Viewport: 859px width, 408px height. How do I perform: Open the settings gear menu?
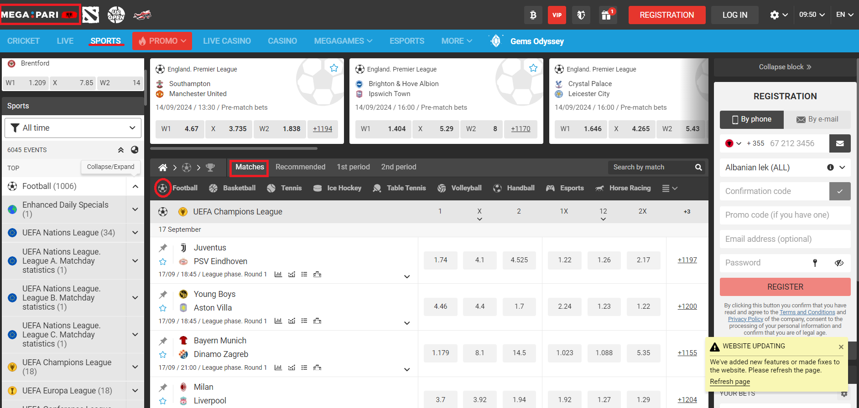click(779, 15)
